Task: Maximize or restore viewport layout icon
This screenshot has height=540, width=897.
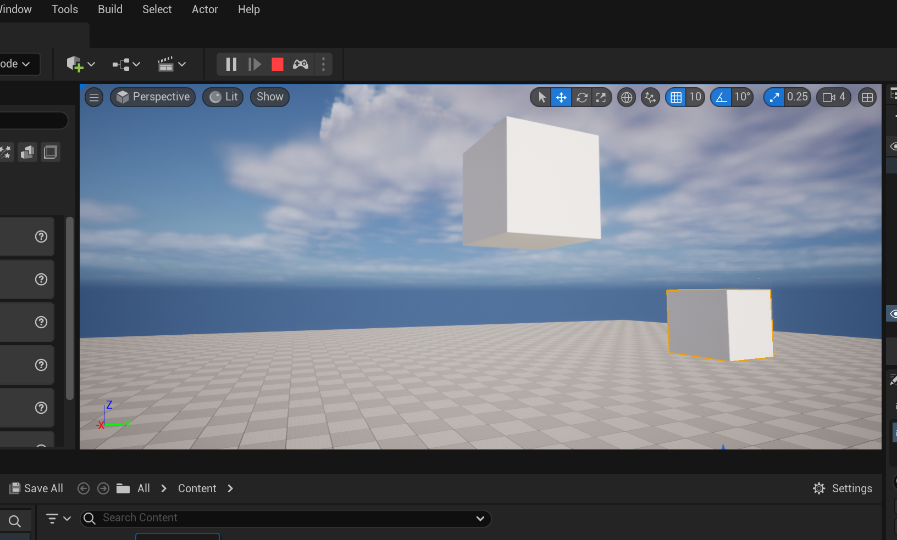Action: tap(867, 97)
